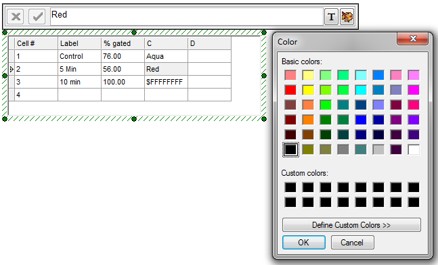The width and height of the screenshot is (438, 265).
Task: Click the top-center green resize handle of the table
Action: pos(134,32)
